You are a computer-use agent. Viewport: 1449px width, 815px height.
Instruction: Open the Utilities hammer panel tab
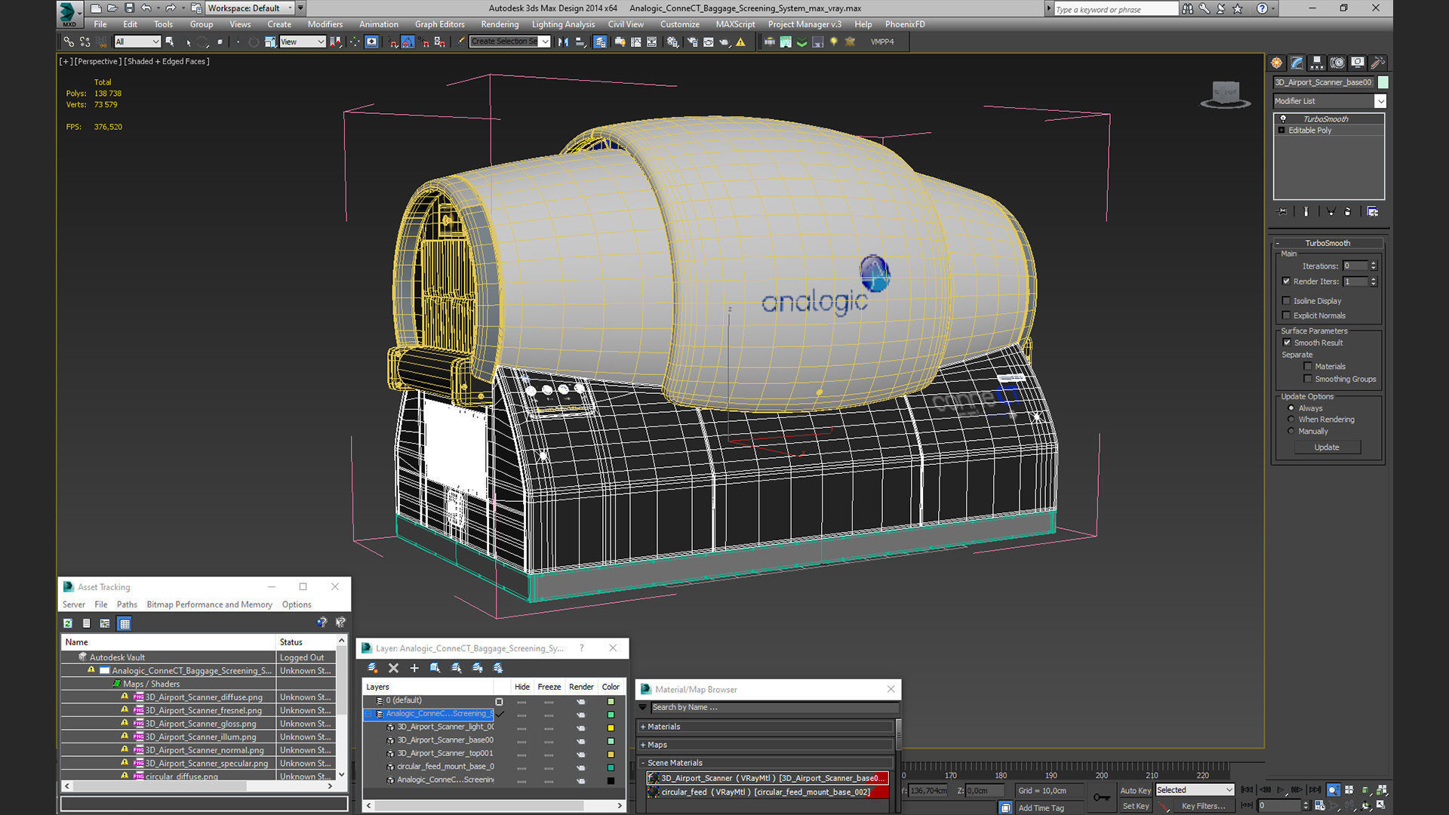[x=1377, y=63]
